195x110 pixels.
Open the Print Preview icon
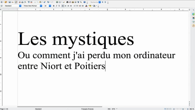(25, 2)
